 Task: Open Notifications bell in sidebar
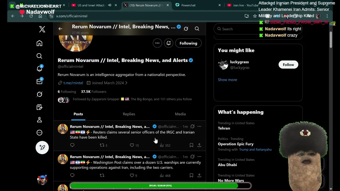pos(39,68)
